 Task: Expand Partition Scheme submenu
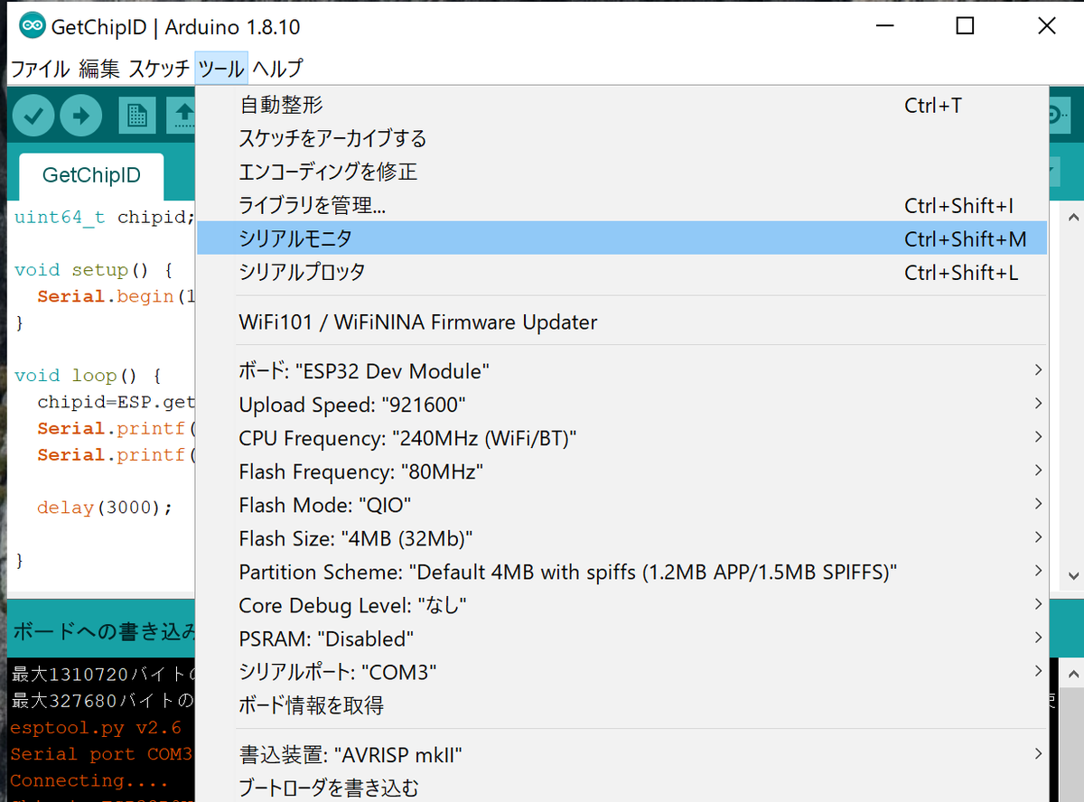tap(621, 572)
